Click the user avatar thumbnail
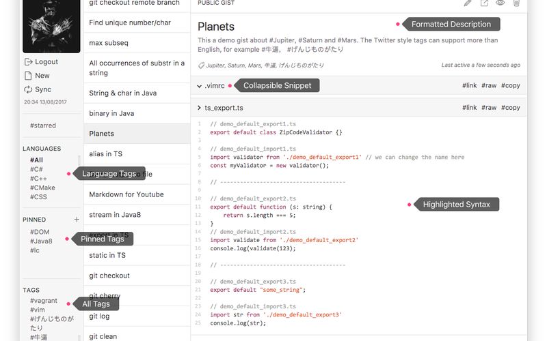This screenshot has height=341, width=547. tap(51, 26)
